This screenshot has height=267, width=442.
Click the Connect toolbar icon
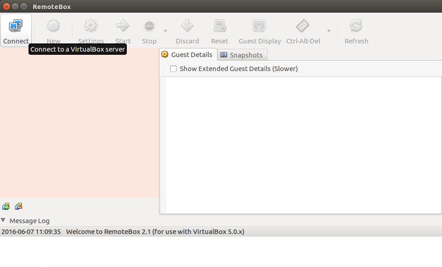pyautogui.click(x=16, y=26)
